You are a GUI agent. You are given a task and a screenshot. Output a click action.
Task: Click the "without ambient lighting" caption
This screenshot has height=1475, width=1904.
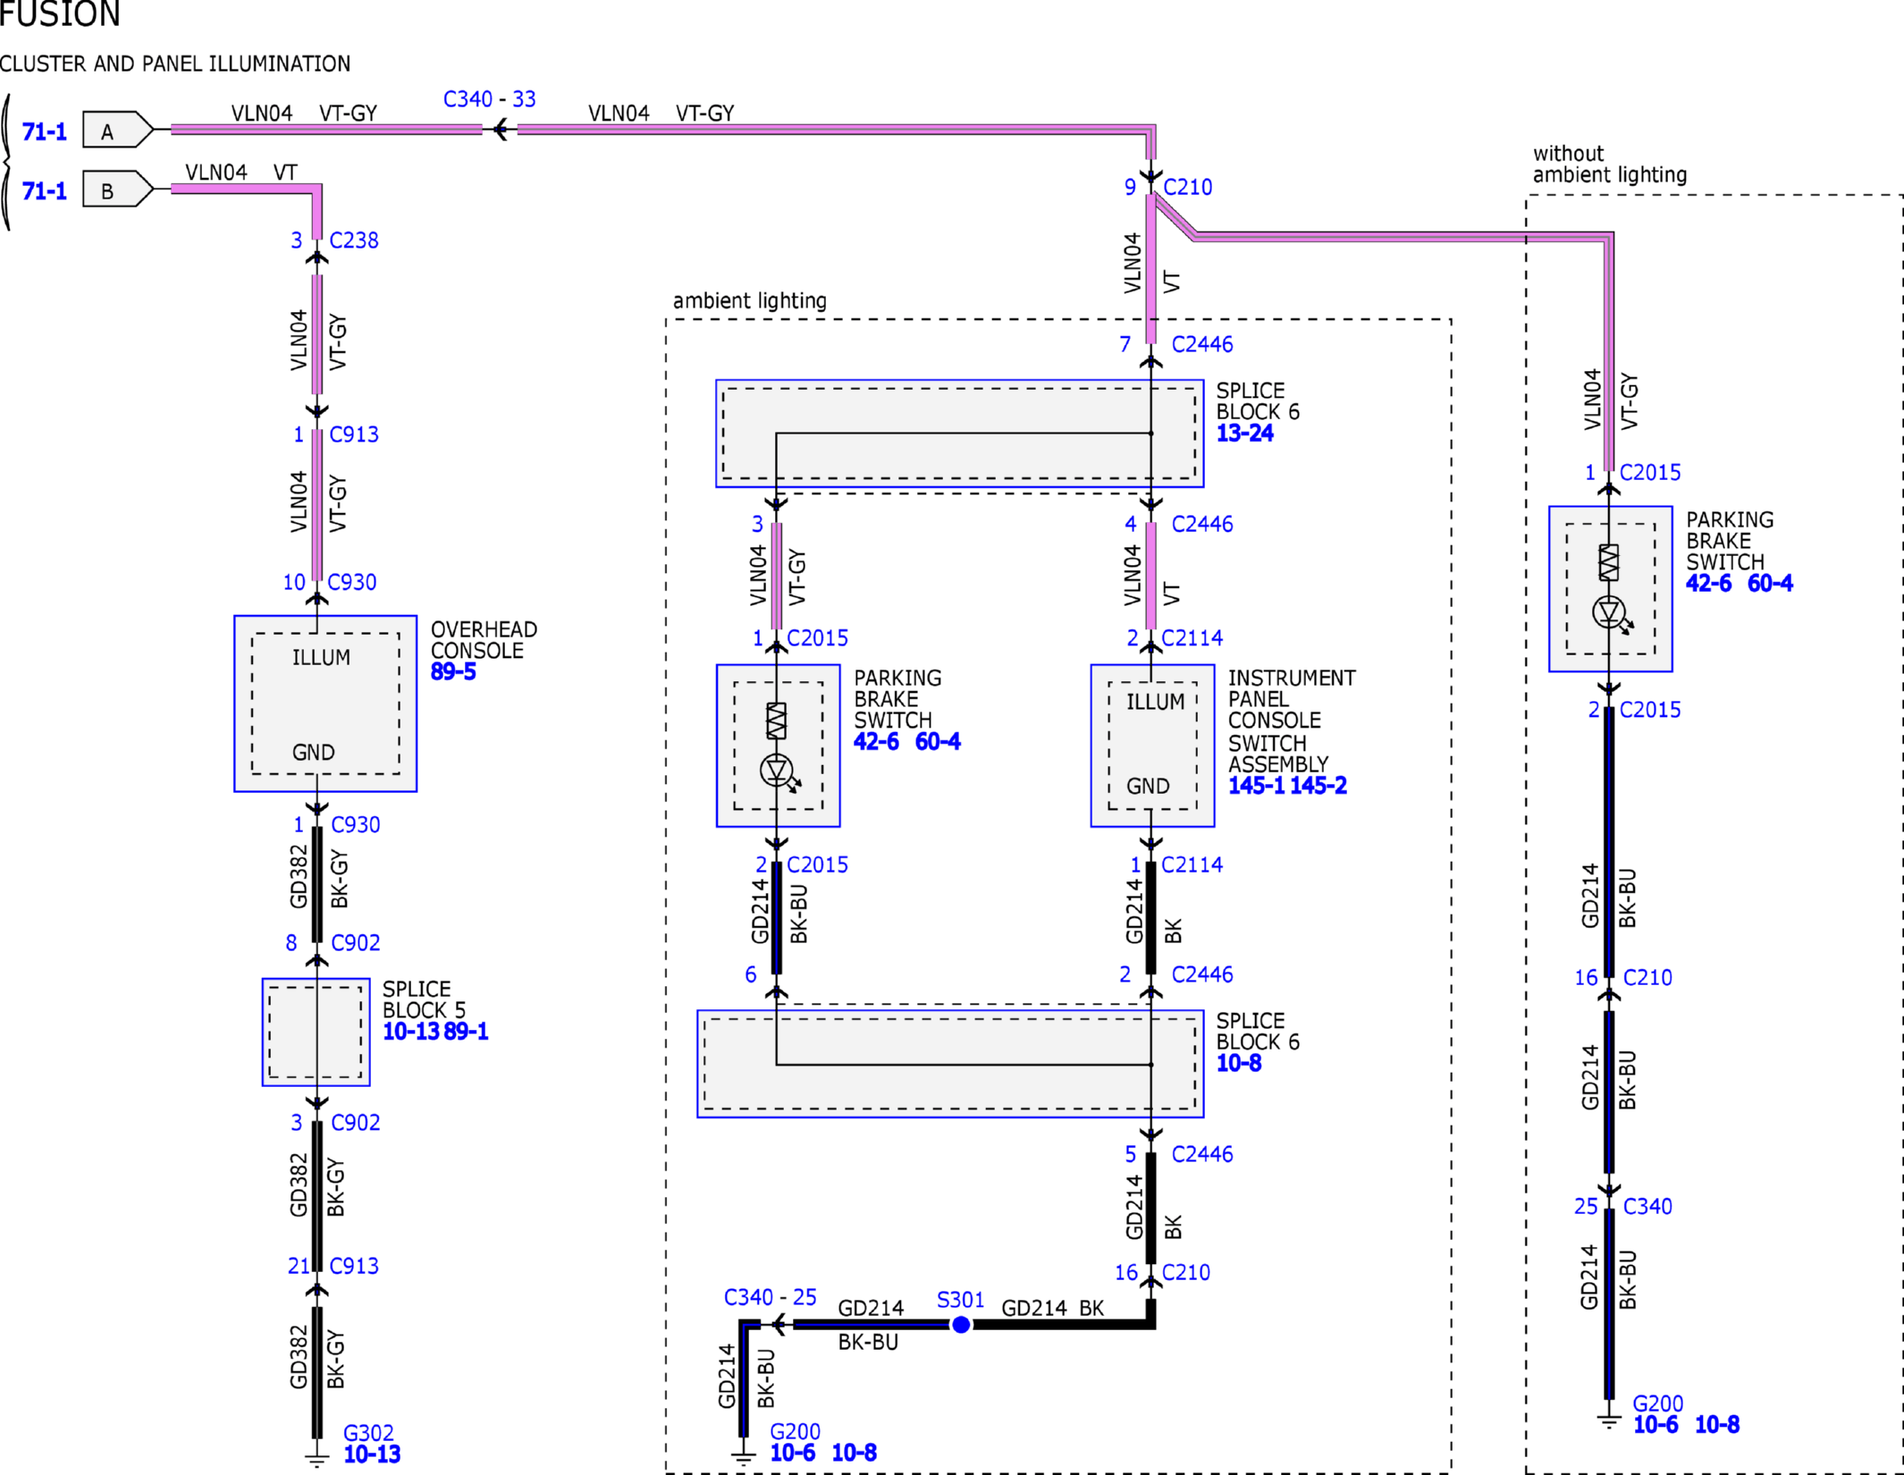pos(1610,164)
